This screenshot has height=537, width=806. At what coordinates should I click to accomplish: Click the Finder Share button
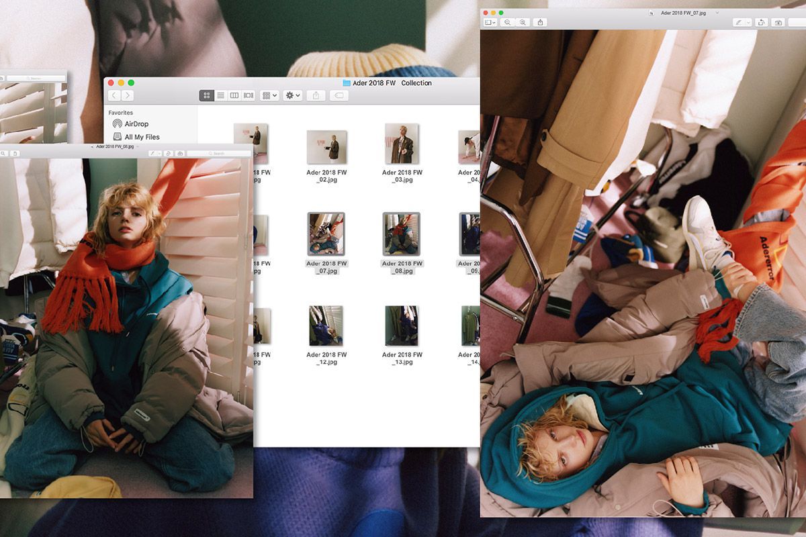pyautogui.click(x=316, y=96)
